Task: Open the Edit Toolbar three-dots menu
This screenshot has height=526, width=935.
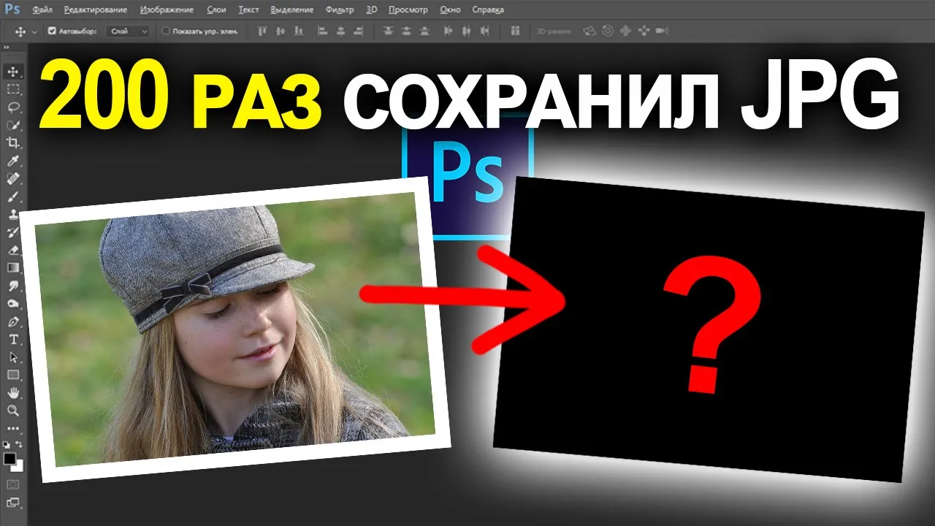Action: 13,428
